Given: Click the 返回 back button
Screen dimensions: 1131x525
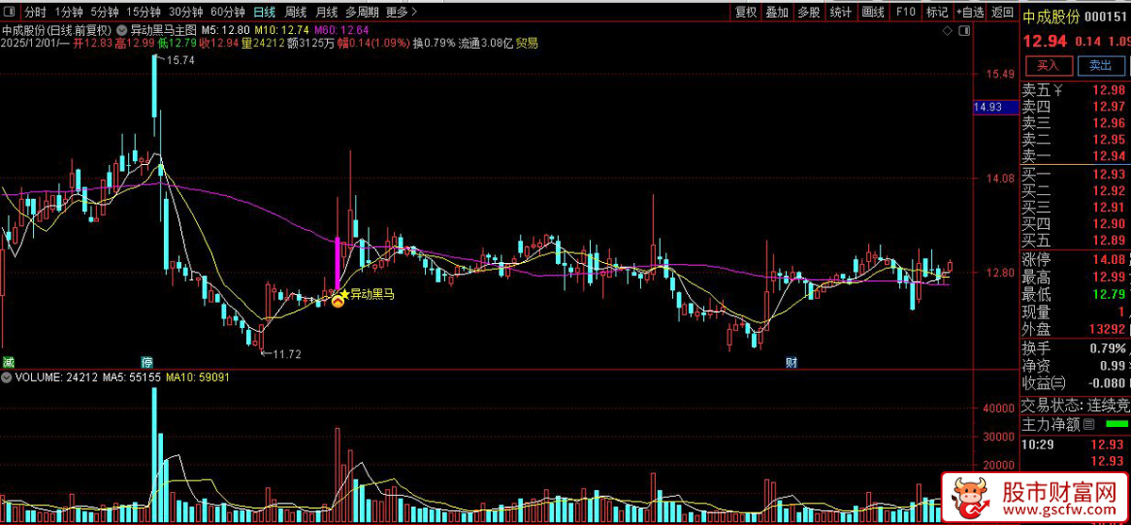Looking at the screenshot, I should click(x=1003, y=12).
